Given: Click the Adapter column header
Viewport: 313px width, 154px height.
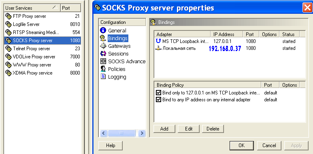Looking at the screenshot, I should pos(183,34).
